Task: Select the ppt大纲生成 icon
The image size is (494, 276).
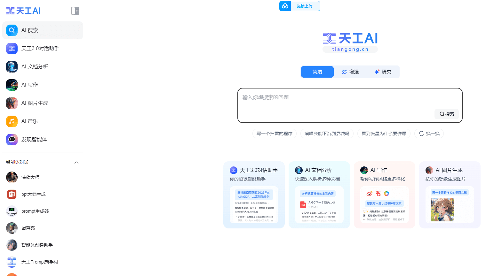Action: pyautogui.click(x=12, y=194)
